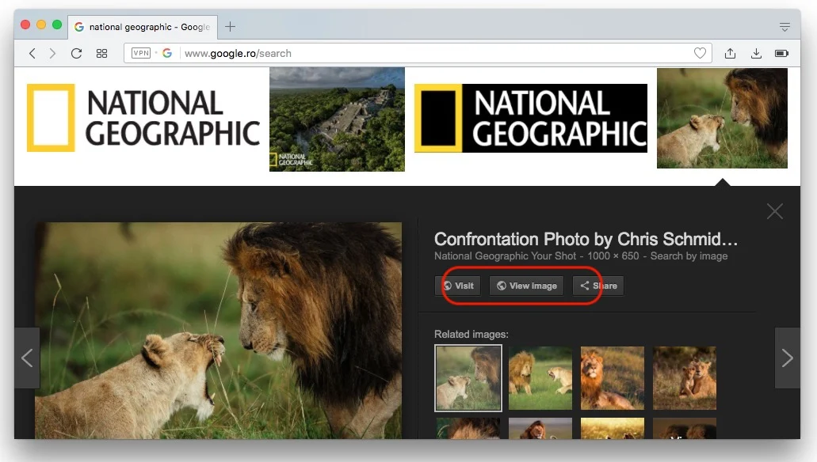The height and width of the screenshot is (462, 817).
Task: Bookmark page with the heart icon
Action: (x=700, y=54)
